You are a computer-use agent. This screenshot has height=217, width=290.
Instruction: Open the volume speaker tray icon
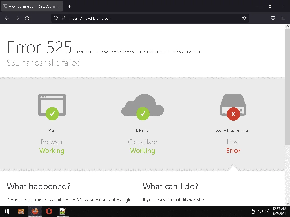[x=267, y=211]
